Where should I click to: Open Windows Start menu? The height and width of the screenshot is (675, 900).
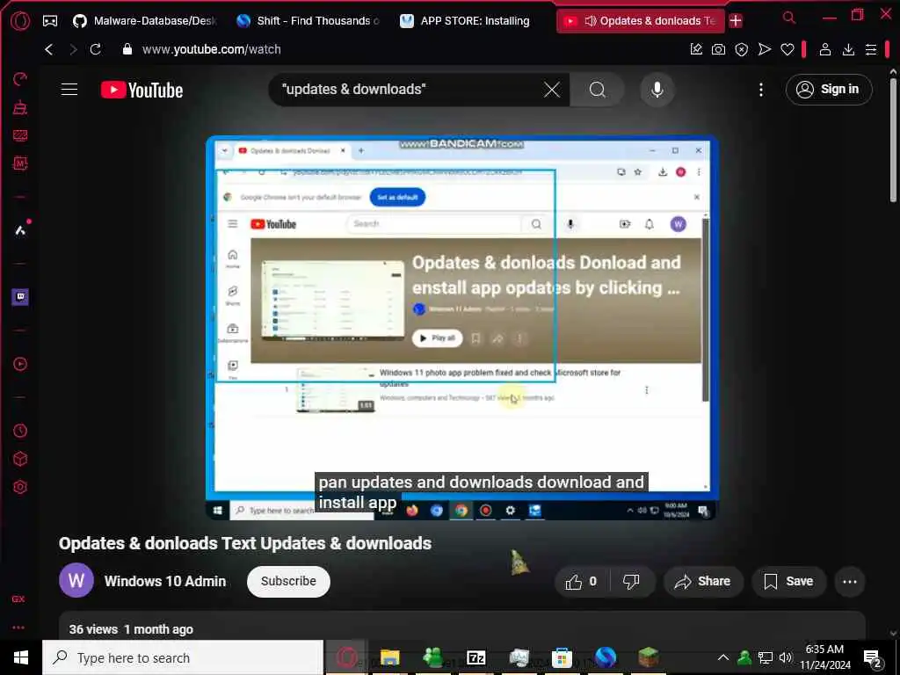tap(21, 657)
